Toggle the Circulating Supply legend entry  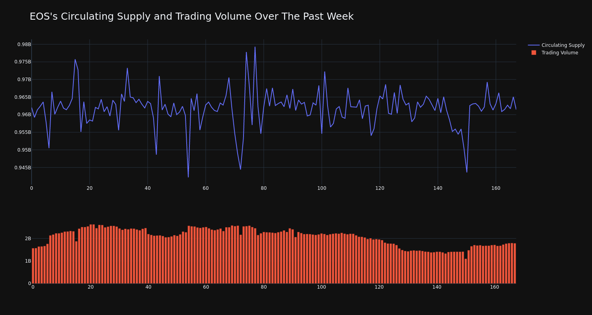[x=556, y=45]
